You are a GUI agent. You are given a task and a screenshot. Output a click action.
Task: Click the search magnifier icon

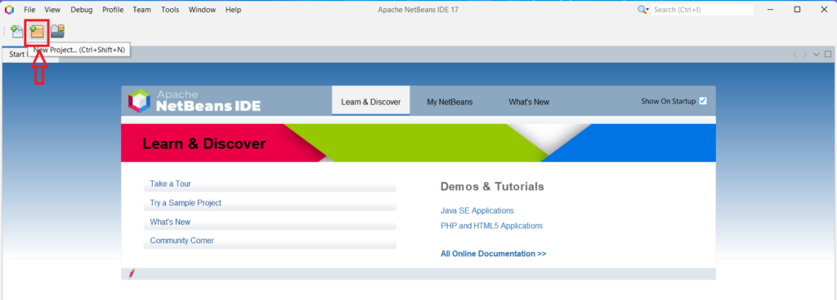click(x=642, y=10)
